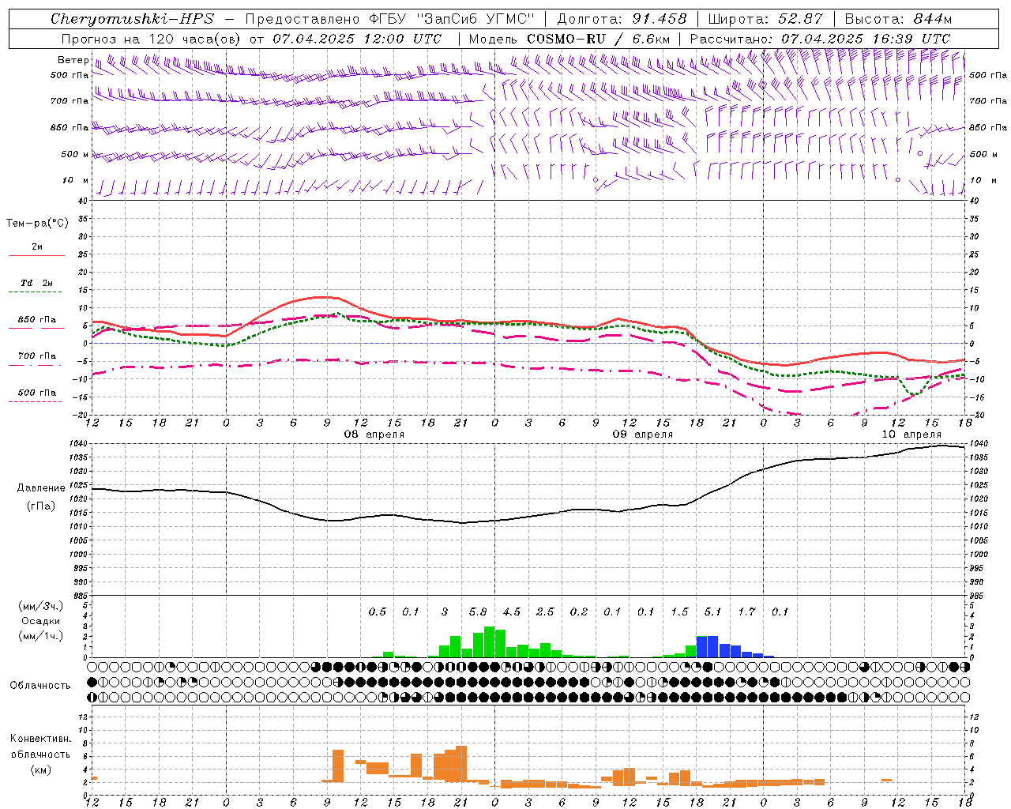Click the Облачность cloud cover label
The width and height of the screenshot is (1011, 809).
coord(40,686)
